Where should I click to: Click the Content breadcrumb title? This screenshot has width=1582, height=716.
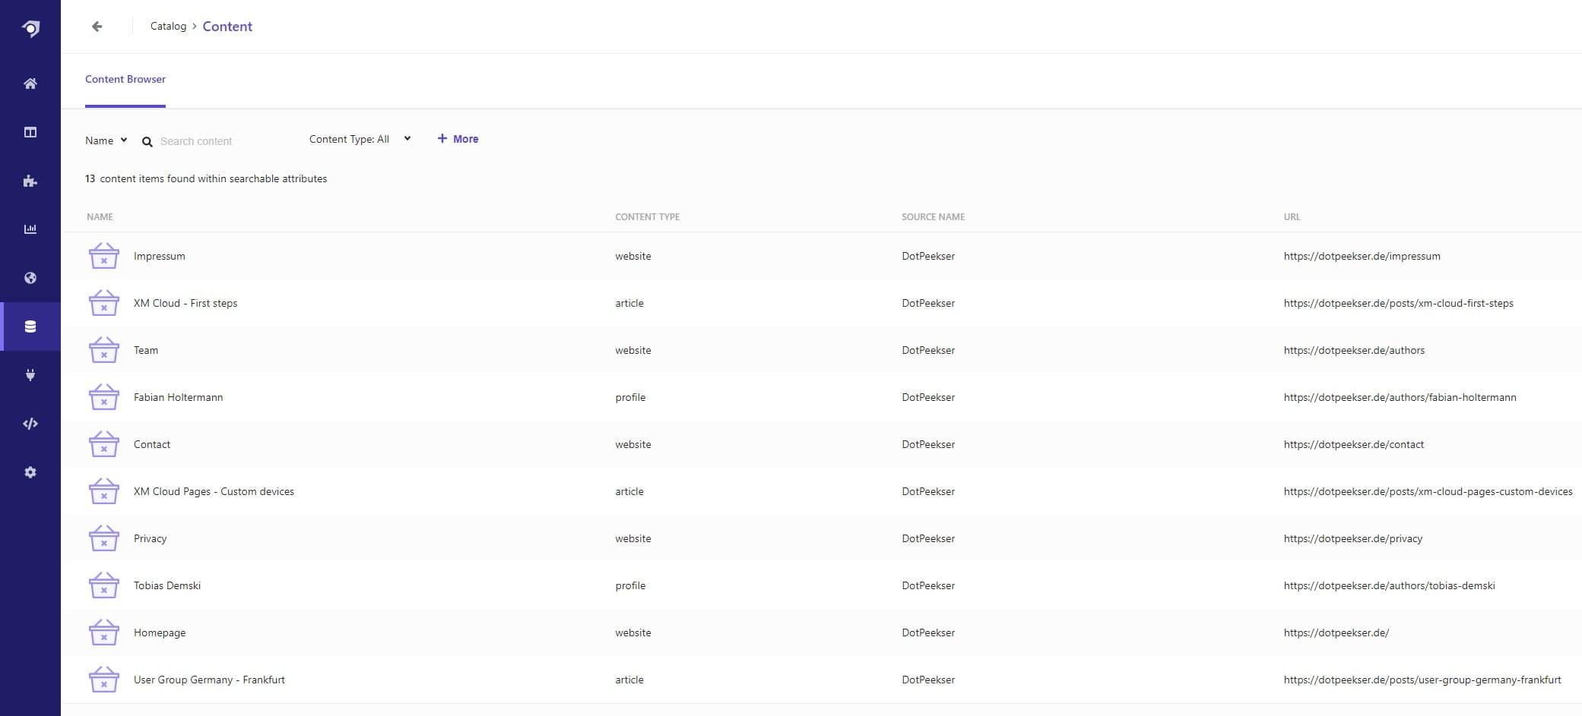coord(227,27)
